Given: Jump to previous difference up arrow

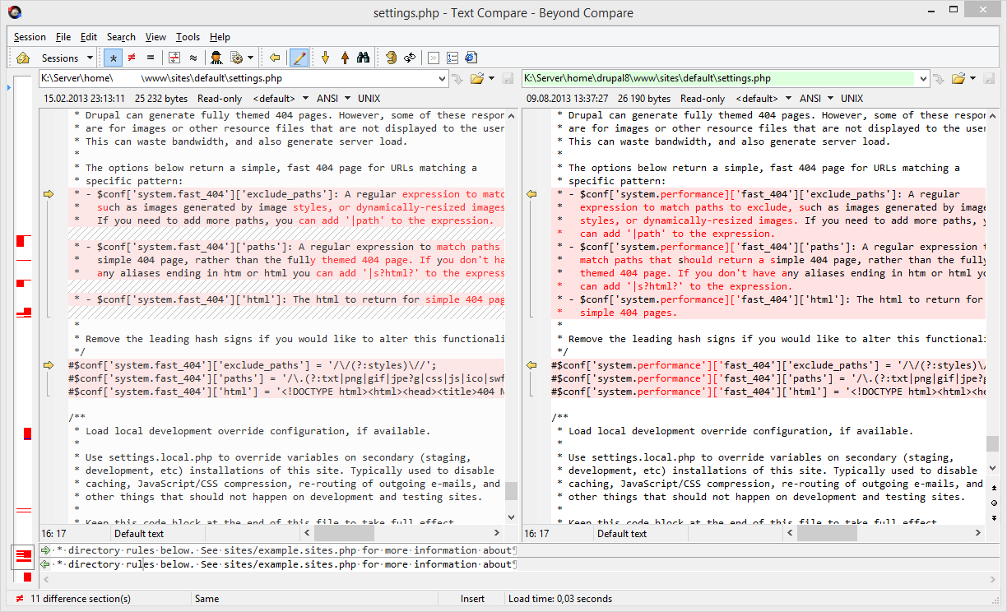Looking at the screenshot, I should point(345,58).
